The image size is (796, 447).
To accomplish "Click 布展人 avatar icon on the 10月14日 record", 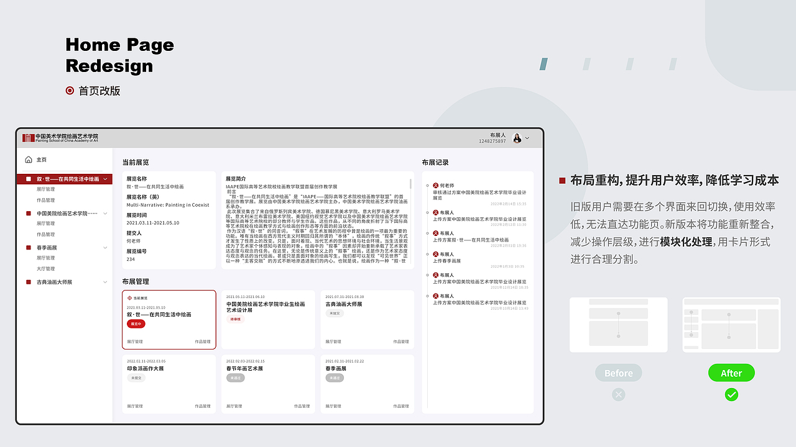I will coord(436,296).
